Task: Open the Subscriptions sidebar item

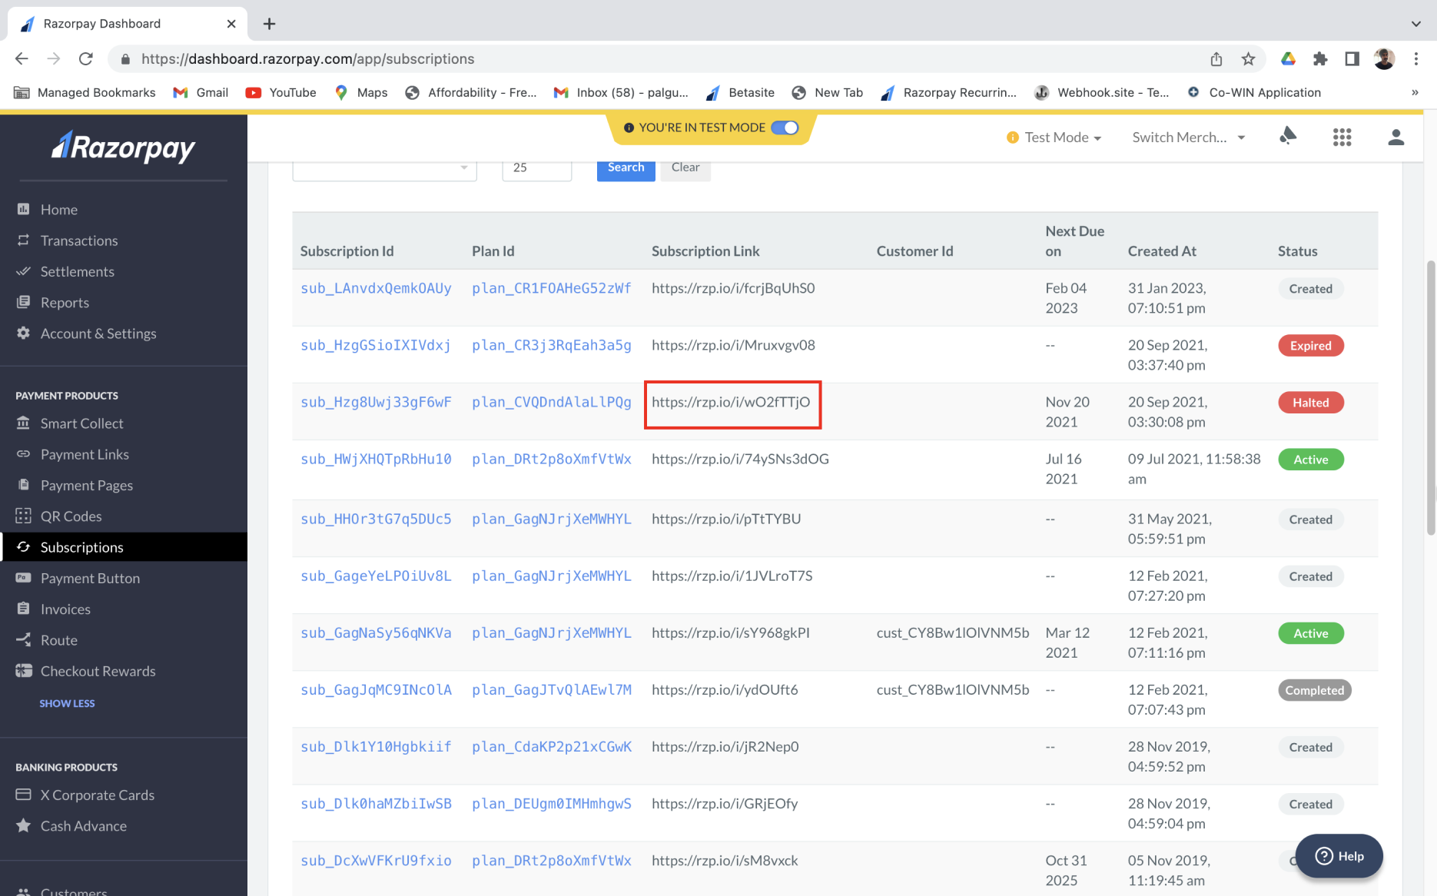Action: (124, 546)
